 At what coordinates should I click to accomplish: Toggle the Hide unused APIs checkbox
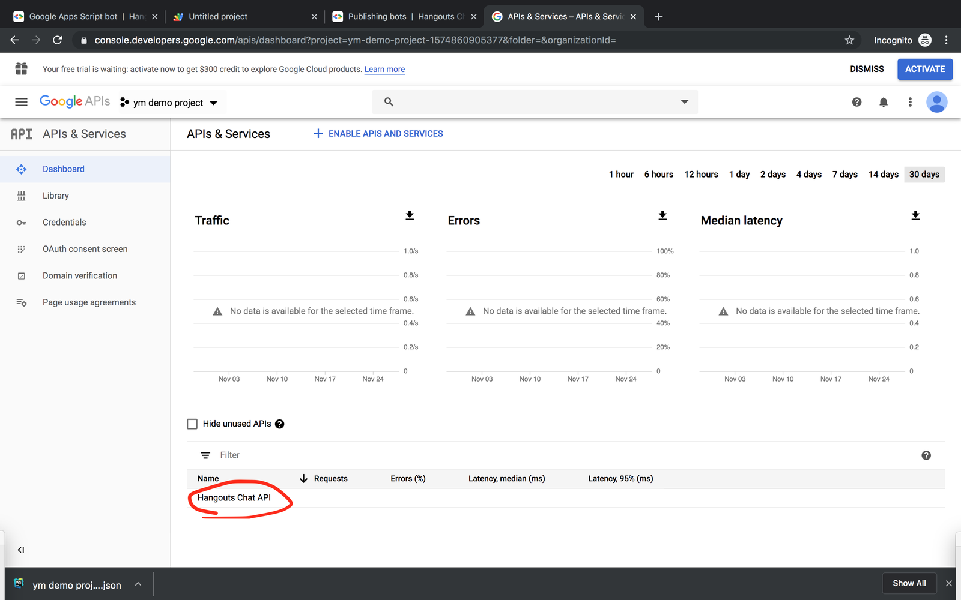(192, 424)
